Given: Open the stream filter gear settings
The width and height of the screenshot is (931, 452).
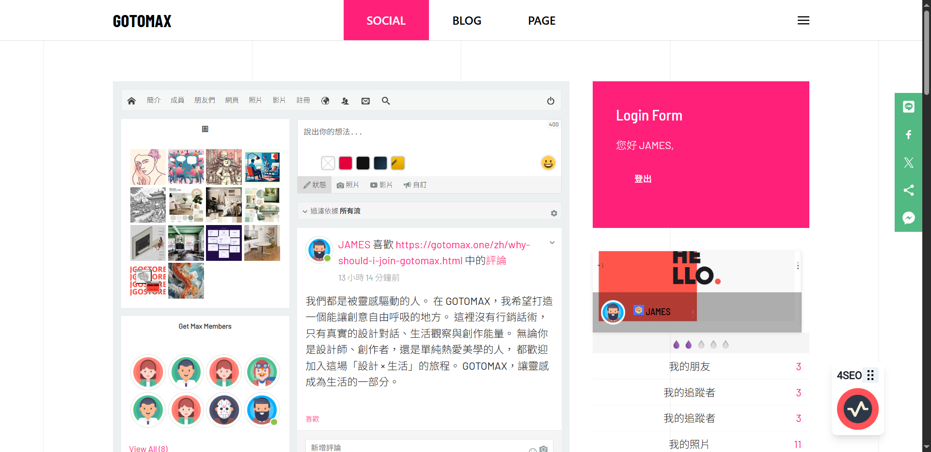Looking at the screenshot, I should pyautogui.click(x=554, y=213).
